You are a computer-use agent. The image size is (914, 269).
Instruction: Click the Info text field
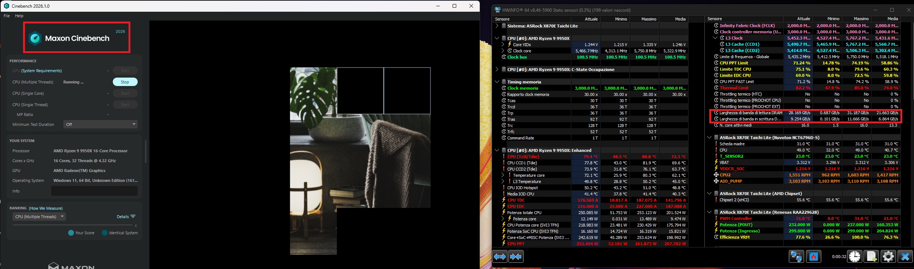[94, 191]
